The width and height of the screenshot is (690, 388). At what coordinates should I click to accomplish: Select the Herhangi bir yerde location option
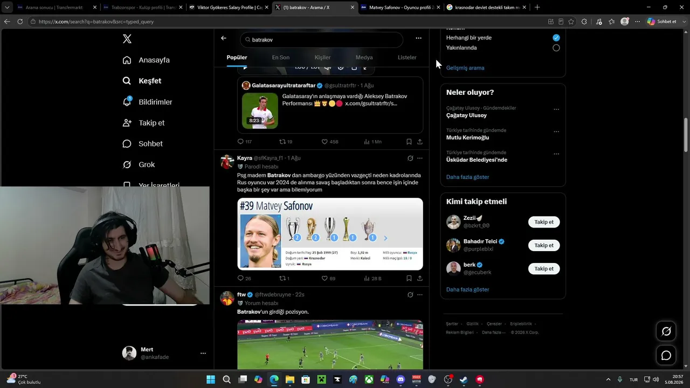click(x=556, y=38)
